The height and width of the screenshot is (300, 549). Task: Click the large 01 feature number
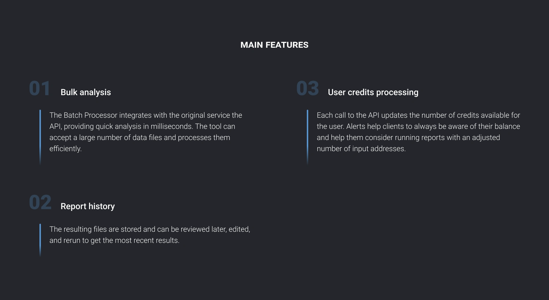point(40,88)
